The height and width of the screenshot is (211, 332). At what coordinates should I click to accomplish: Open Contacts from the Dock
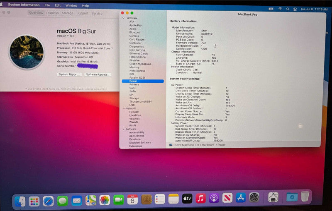coord(146,199)
